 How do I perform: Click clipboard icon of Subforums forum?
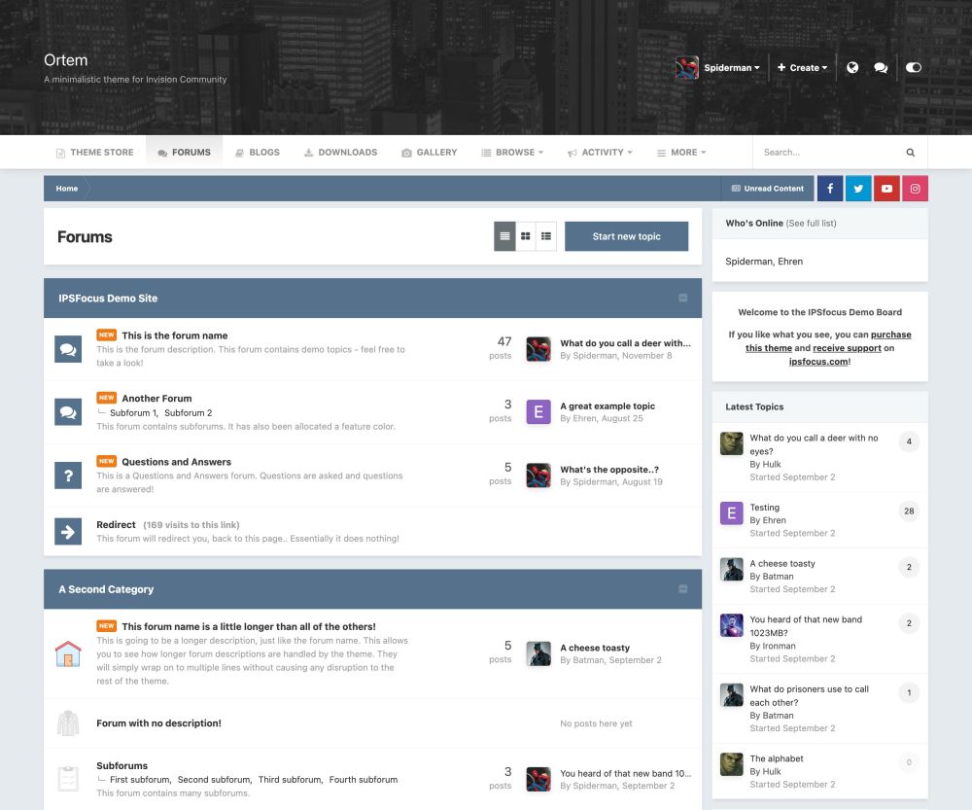tap(68, 779)
